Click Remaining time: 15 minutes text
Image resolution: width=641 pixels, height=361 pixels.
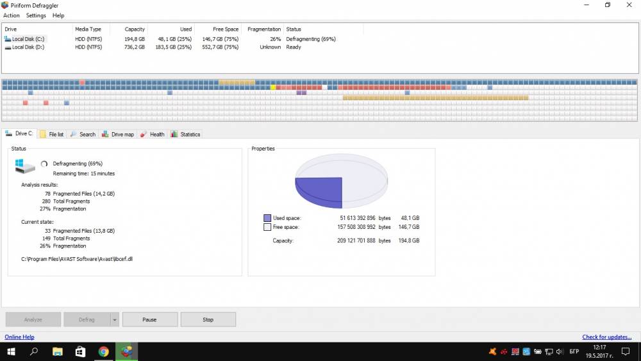84,174
